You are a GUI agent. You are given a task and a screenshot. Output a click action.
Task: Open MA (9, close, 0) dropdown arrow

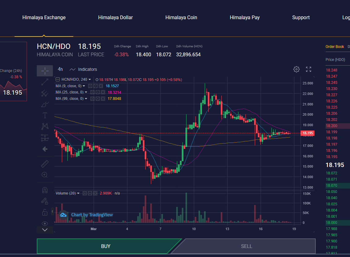[x=84, y=86]
